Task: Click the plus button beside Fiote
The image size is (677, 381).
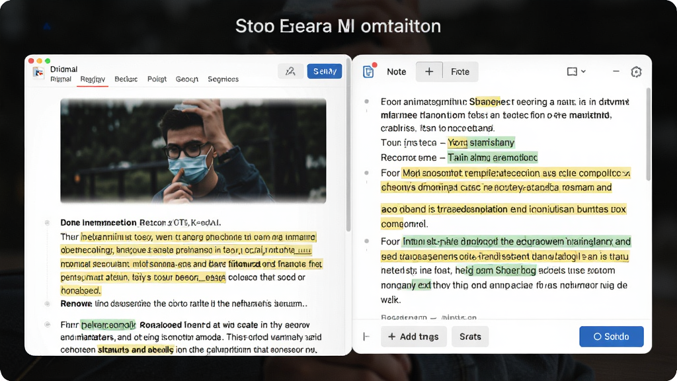Action: (429, 71)
